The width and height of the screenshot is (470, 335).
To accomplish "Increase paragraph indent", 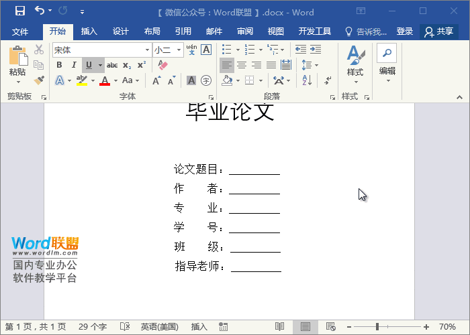I will [x=316, y=50].
